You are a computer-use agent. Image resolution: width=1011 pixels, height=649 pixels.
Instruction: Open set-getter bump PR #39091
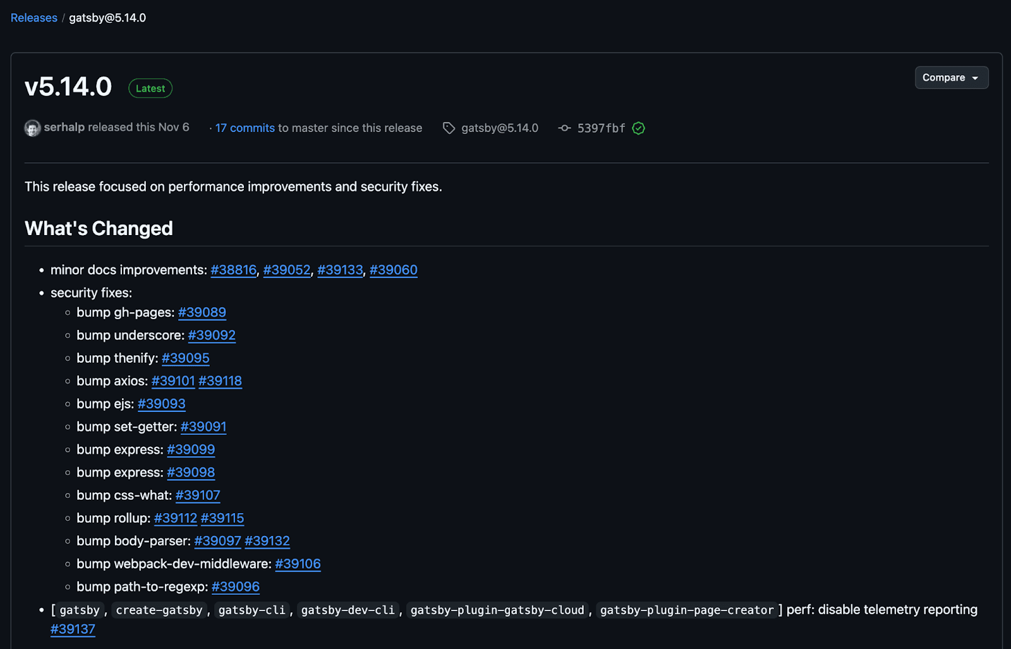click(203, 427)
